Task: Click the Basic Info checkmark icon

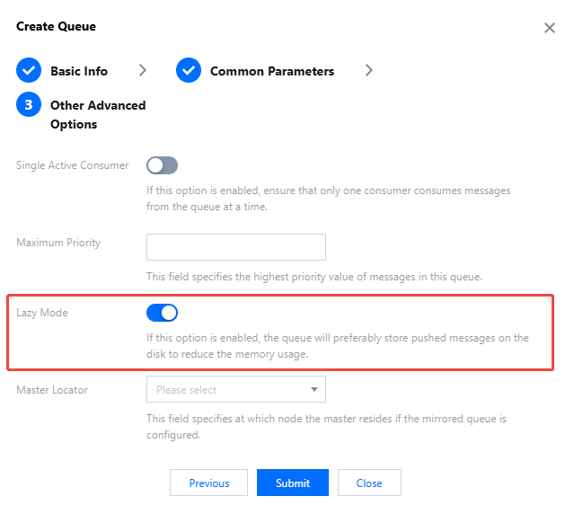Action: 29,71
